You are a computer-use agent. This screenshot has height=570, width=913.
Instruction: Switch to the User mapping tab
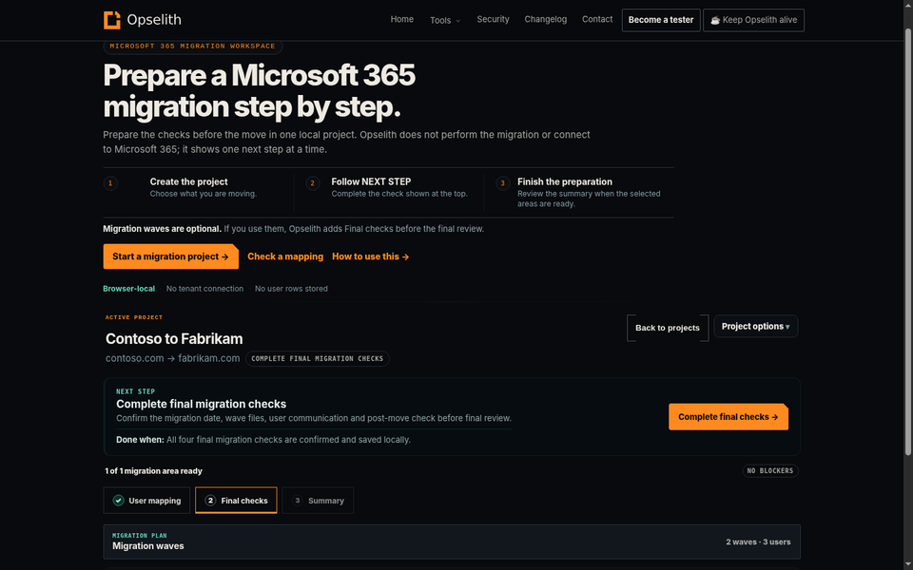(146, 501)
